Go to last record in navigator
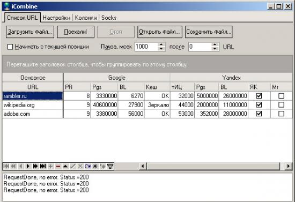This screenshot has height=202, width=295. (43, 166)
